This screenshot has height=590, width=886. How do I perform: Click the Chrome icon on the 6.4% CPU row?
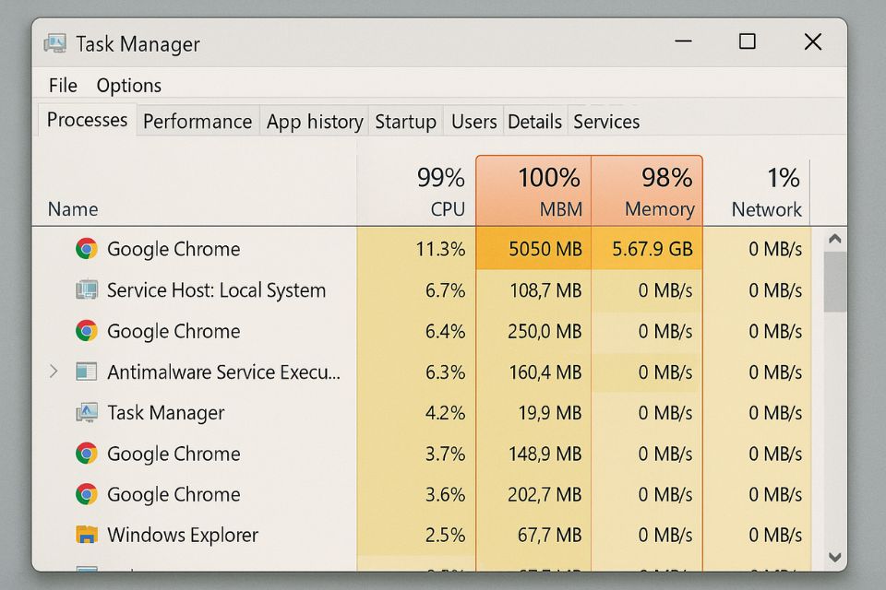pyautogui.click(x=87, y=331)
